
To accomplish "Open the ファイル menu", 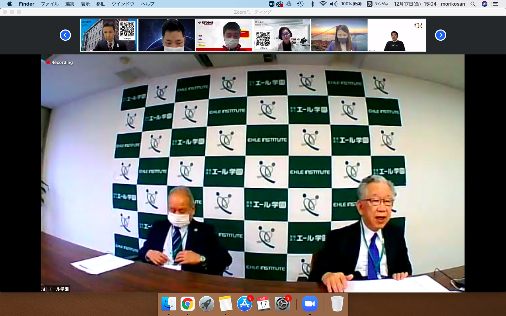I will tap(50, 4).
